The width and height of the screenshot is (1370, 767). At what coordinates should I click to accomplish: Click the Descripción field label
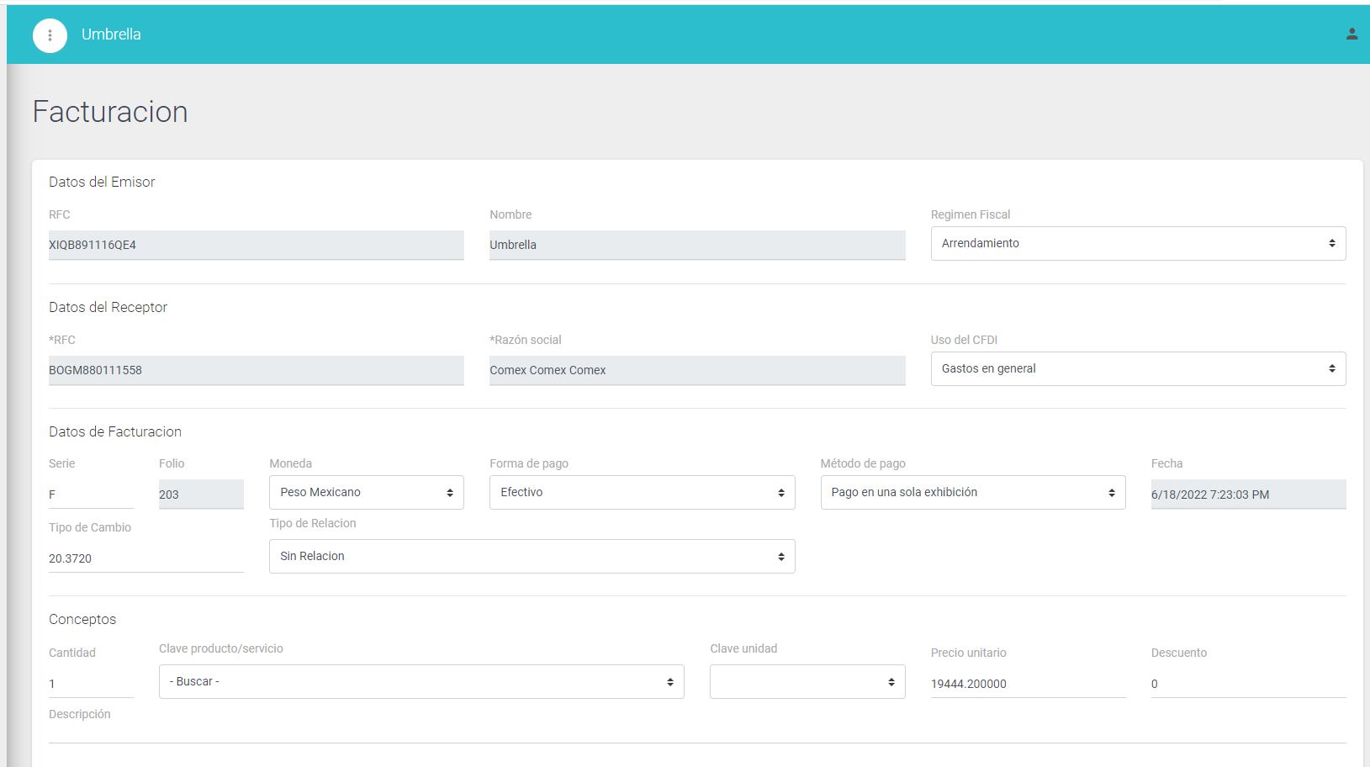click(x=80, y=714)
